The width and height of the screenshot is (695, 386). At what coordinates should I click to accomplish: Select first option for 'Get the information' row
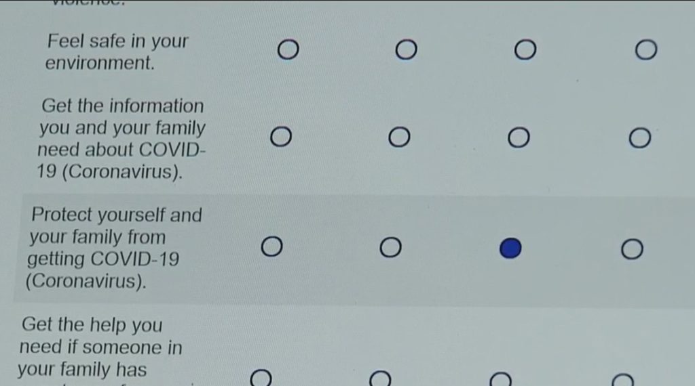click(x=281, y=137)
